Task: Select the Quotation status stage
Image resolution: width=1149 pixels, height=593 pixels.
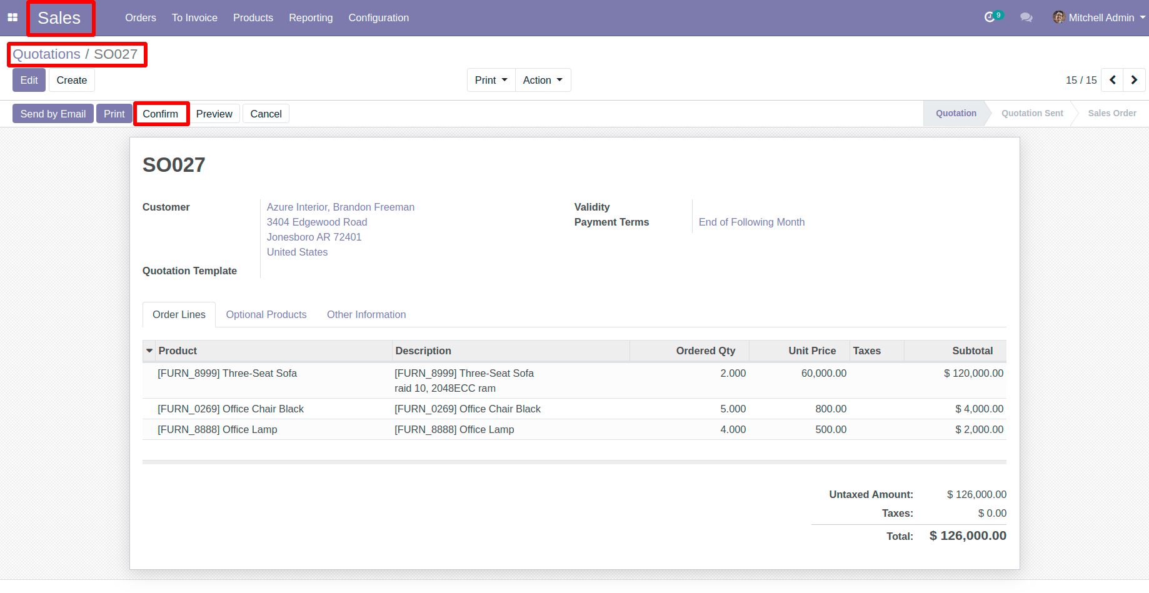Action: pyautogui.click(x=956, y=113)
